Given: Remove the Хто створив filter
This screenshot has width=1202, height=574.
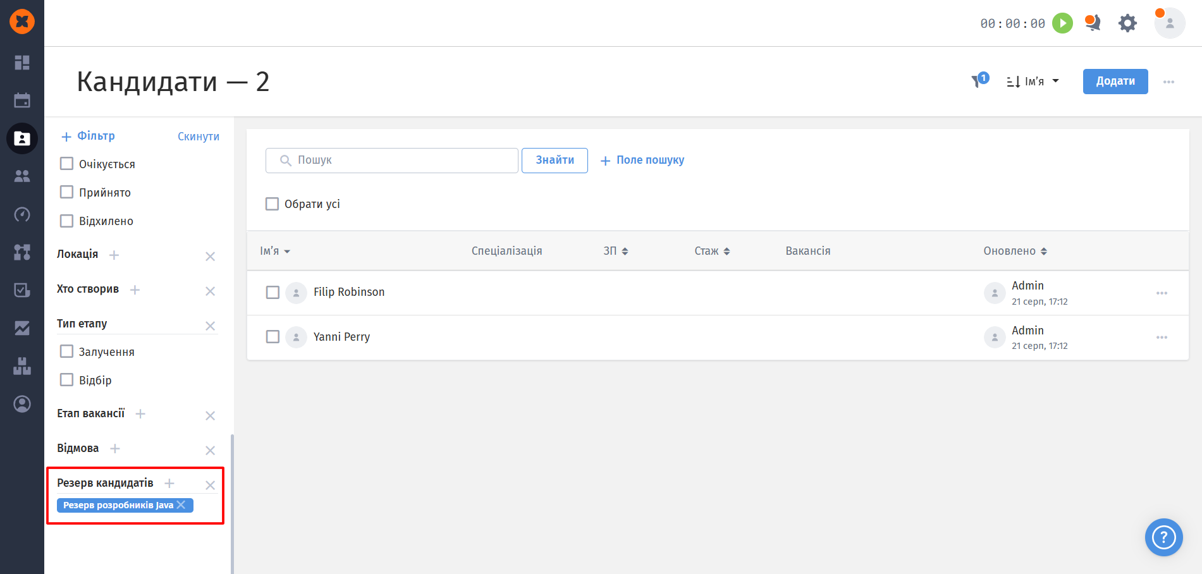Looking at the screenshot, I should (211, 291).
